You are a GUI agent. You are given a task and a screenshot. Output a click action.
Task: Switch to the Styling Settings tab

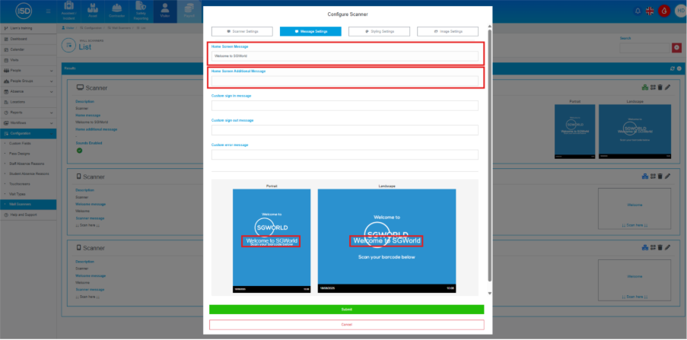[379, 32]
